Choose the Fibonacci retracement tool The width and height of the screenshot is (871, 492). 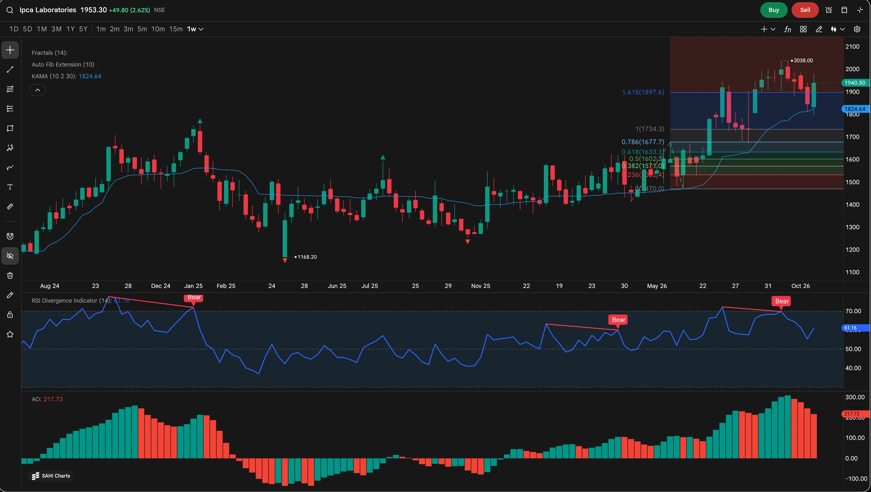tap(10, 109)
